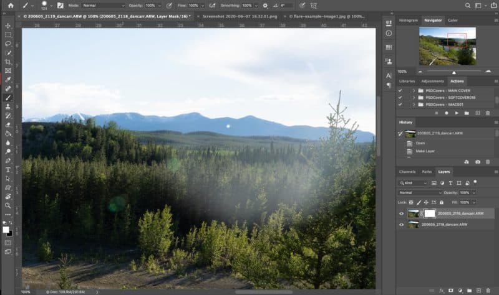Open the brush Opacity slider dropdown

160,6
